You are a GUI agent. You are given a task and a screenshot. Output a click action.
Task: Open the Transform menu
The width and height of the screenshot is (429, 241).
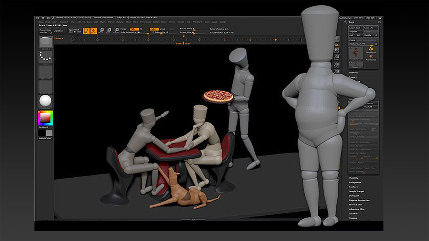click(197, 22)
